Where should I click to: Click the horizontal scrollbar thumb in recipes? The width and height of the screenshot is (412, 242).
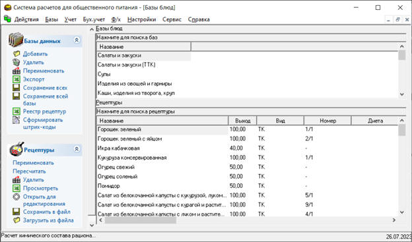(x=141, y=220)
